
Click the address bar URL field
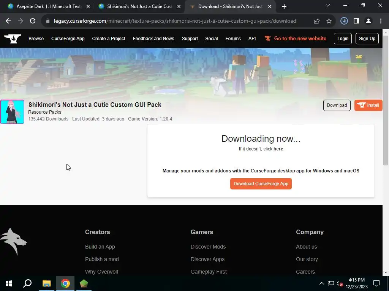(175, 21)
